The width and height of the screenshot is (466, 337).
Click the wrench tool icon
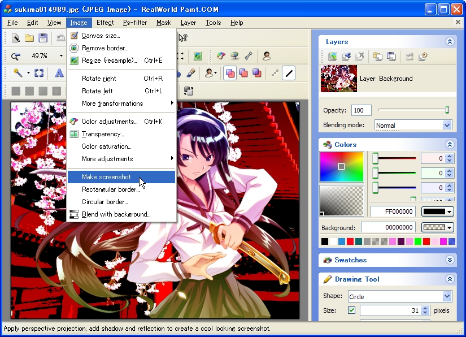pos(249,56)
